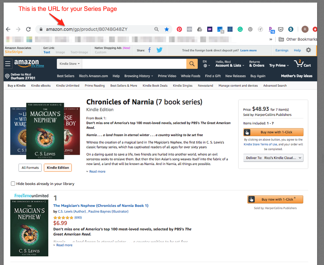Open the Kindle Store search category dropdown

[x=69, y=64]
